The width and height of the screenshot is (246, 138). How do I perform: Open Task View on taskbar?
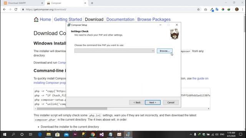(x=31, y=135)
